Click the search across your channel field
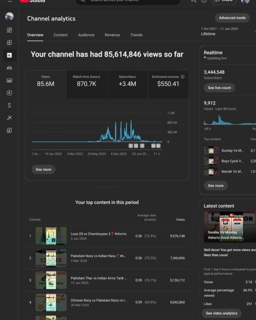This screenshot has width=256, height=320. [x=128, y=2]
